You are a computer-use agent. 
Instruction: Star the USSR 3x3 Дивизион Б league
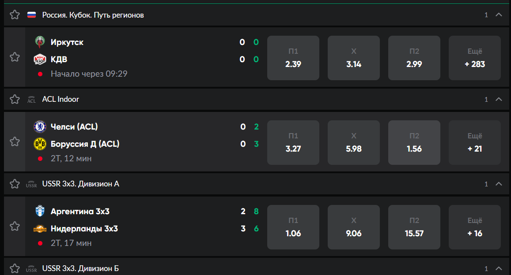[15, 268]
